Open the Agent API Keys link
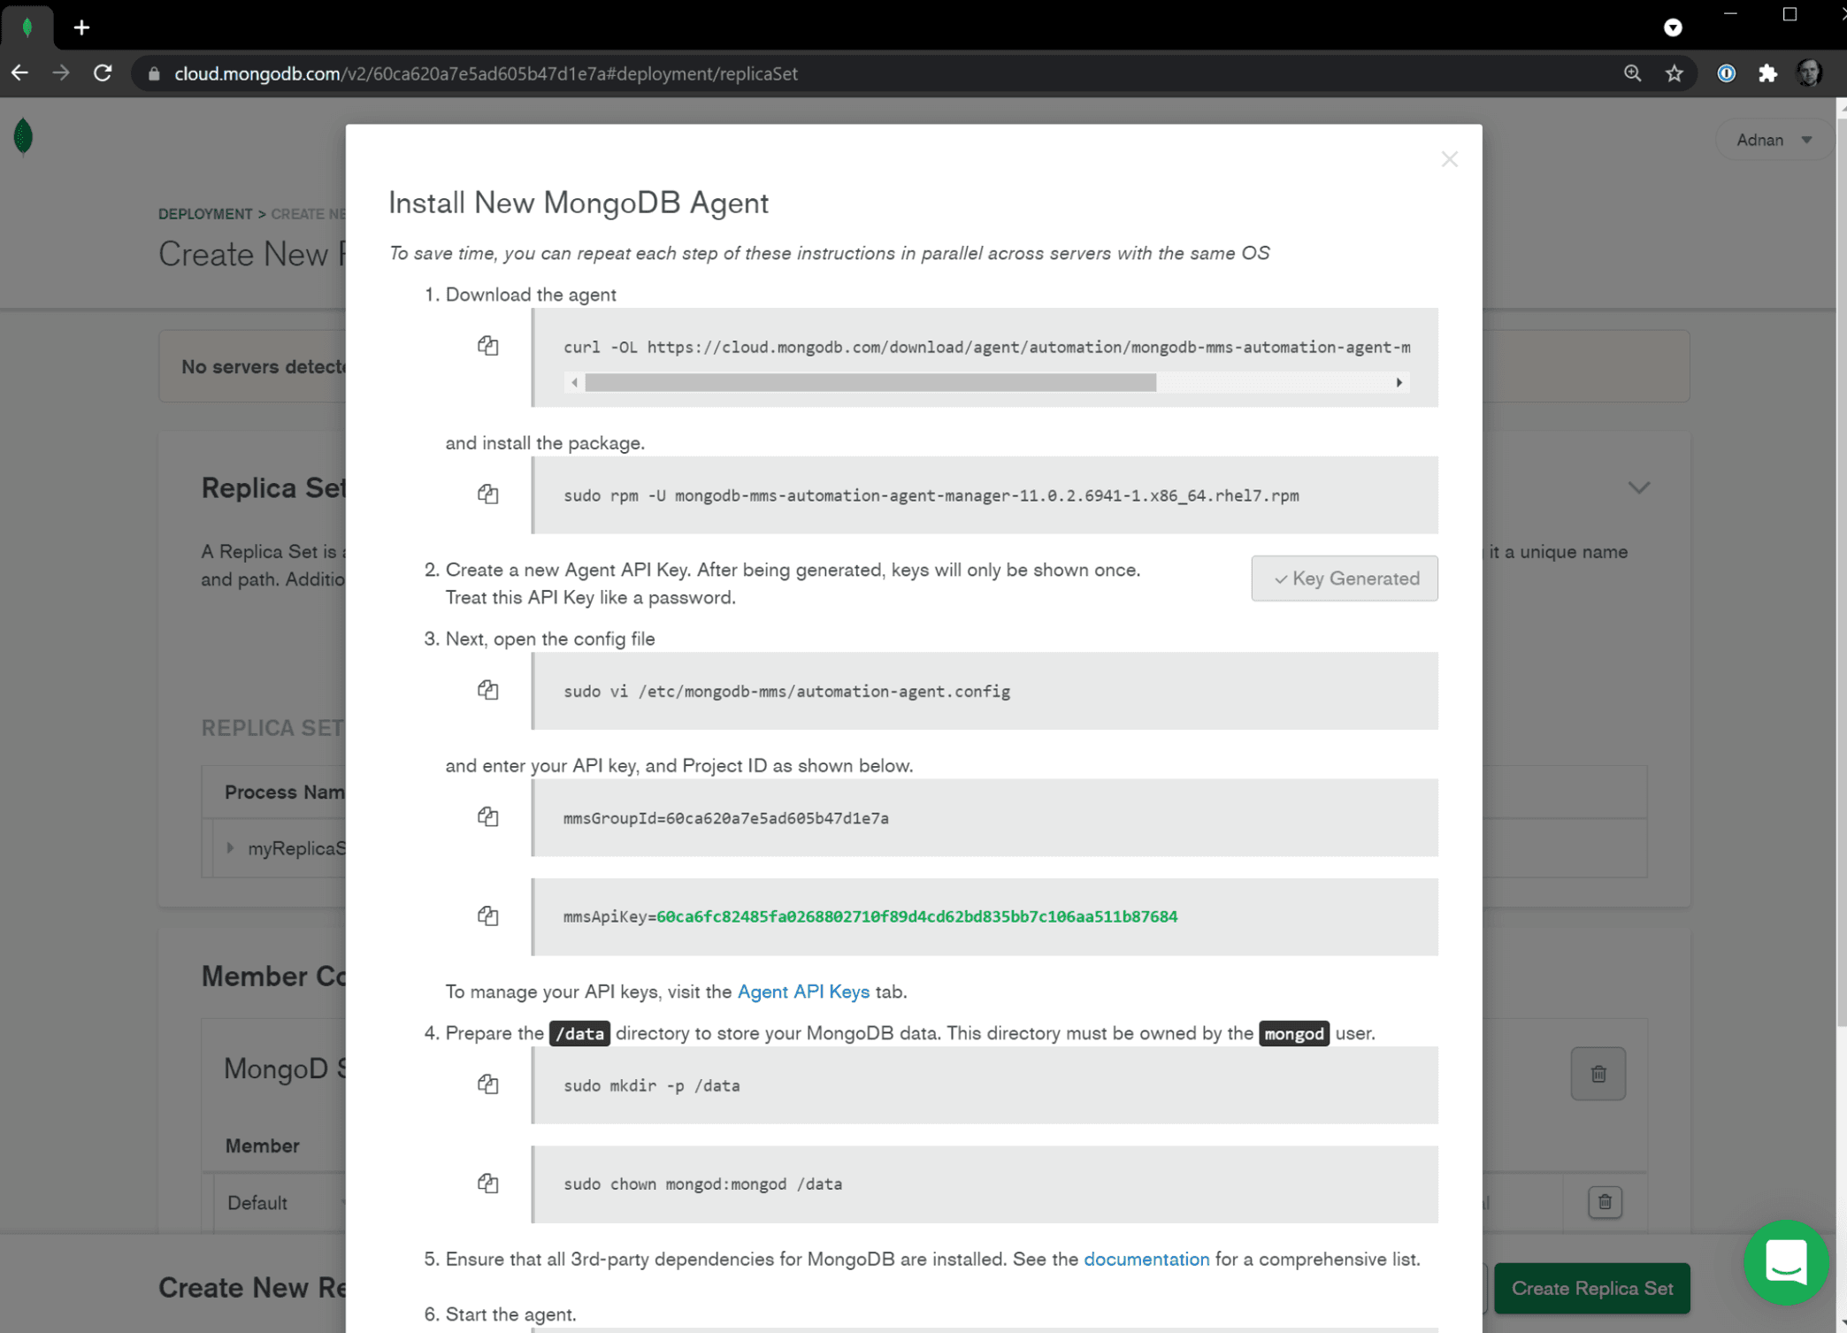The height and width of the screenshot is (1333, 1847). 802,992
